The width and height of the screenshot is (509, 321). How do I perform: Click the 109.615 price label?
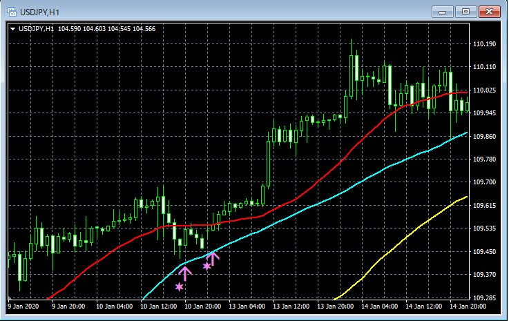click(x=484, y=206)
